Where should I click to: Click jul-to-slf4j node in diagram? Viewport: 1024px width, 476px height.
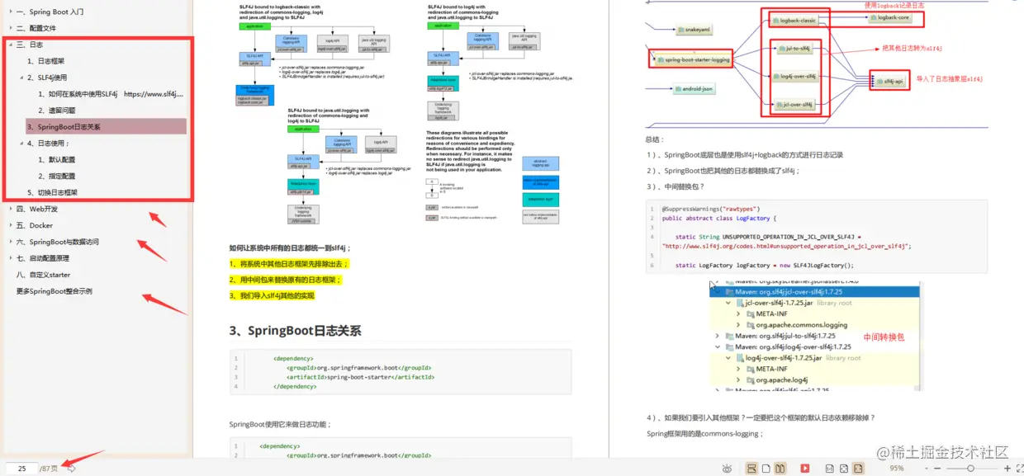(794, 49)
